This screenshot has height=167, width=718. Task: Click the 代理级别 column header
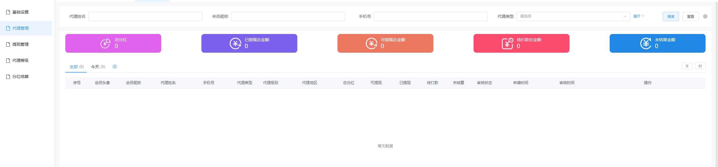pyautogui.click(x=271, y=83)
